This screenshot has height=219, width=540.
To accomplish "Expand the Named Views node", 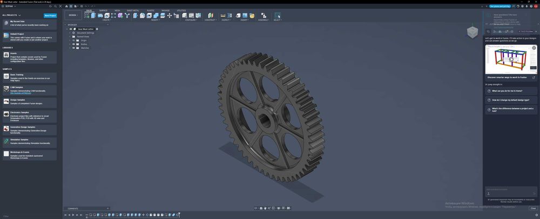I will click(x=70, y=37).
